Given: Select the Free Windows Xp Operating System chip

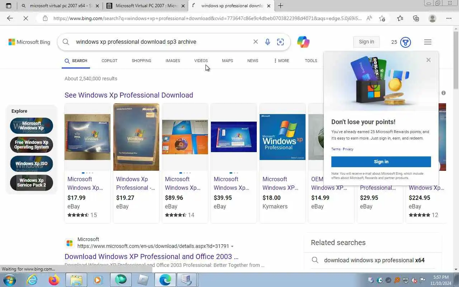Looking at the screenshot, I should point(32,145).
